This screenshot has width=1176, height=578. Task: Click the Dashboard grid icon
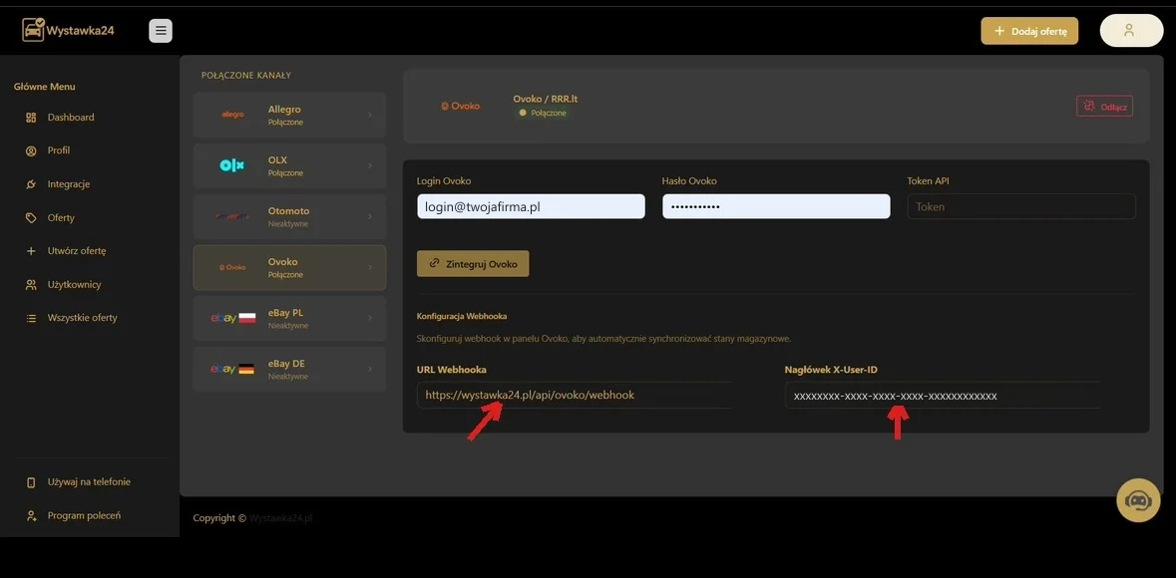pos(31,118)
